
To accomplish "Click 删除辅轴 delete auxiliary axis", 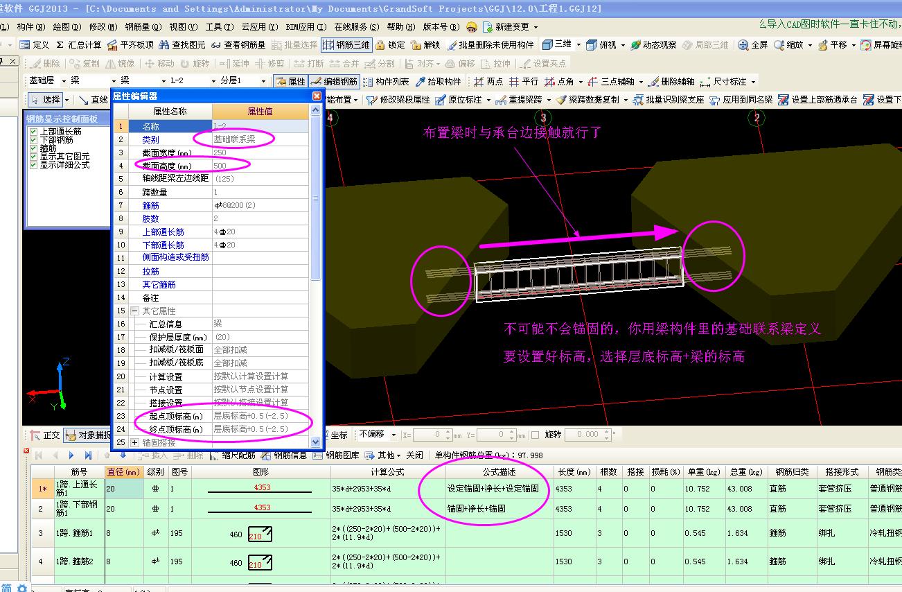I will [670, 81].
